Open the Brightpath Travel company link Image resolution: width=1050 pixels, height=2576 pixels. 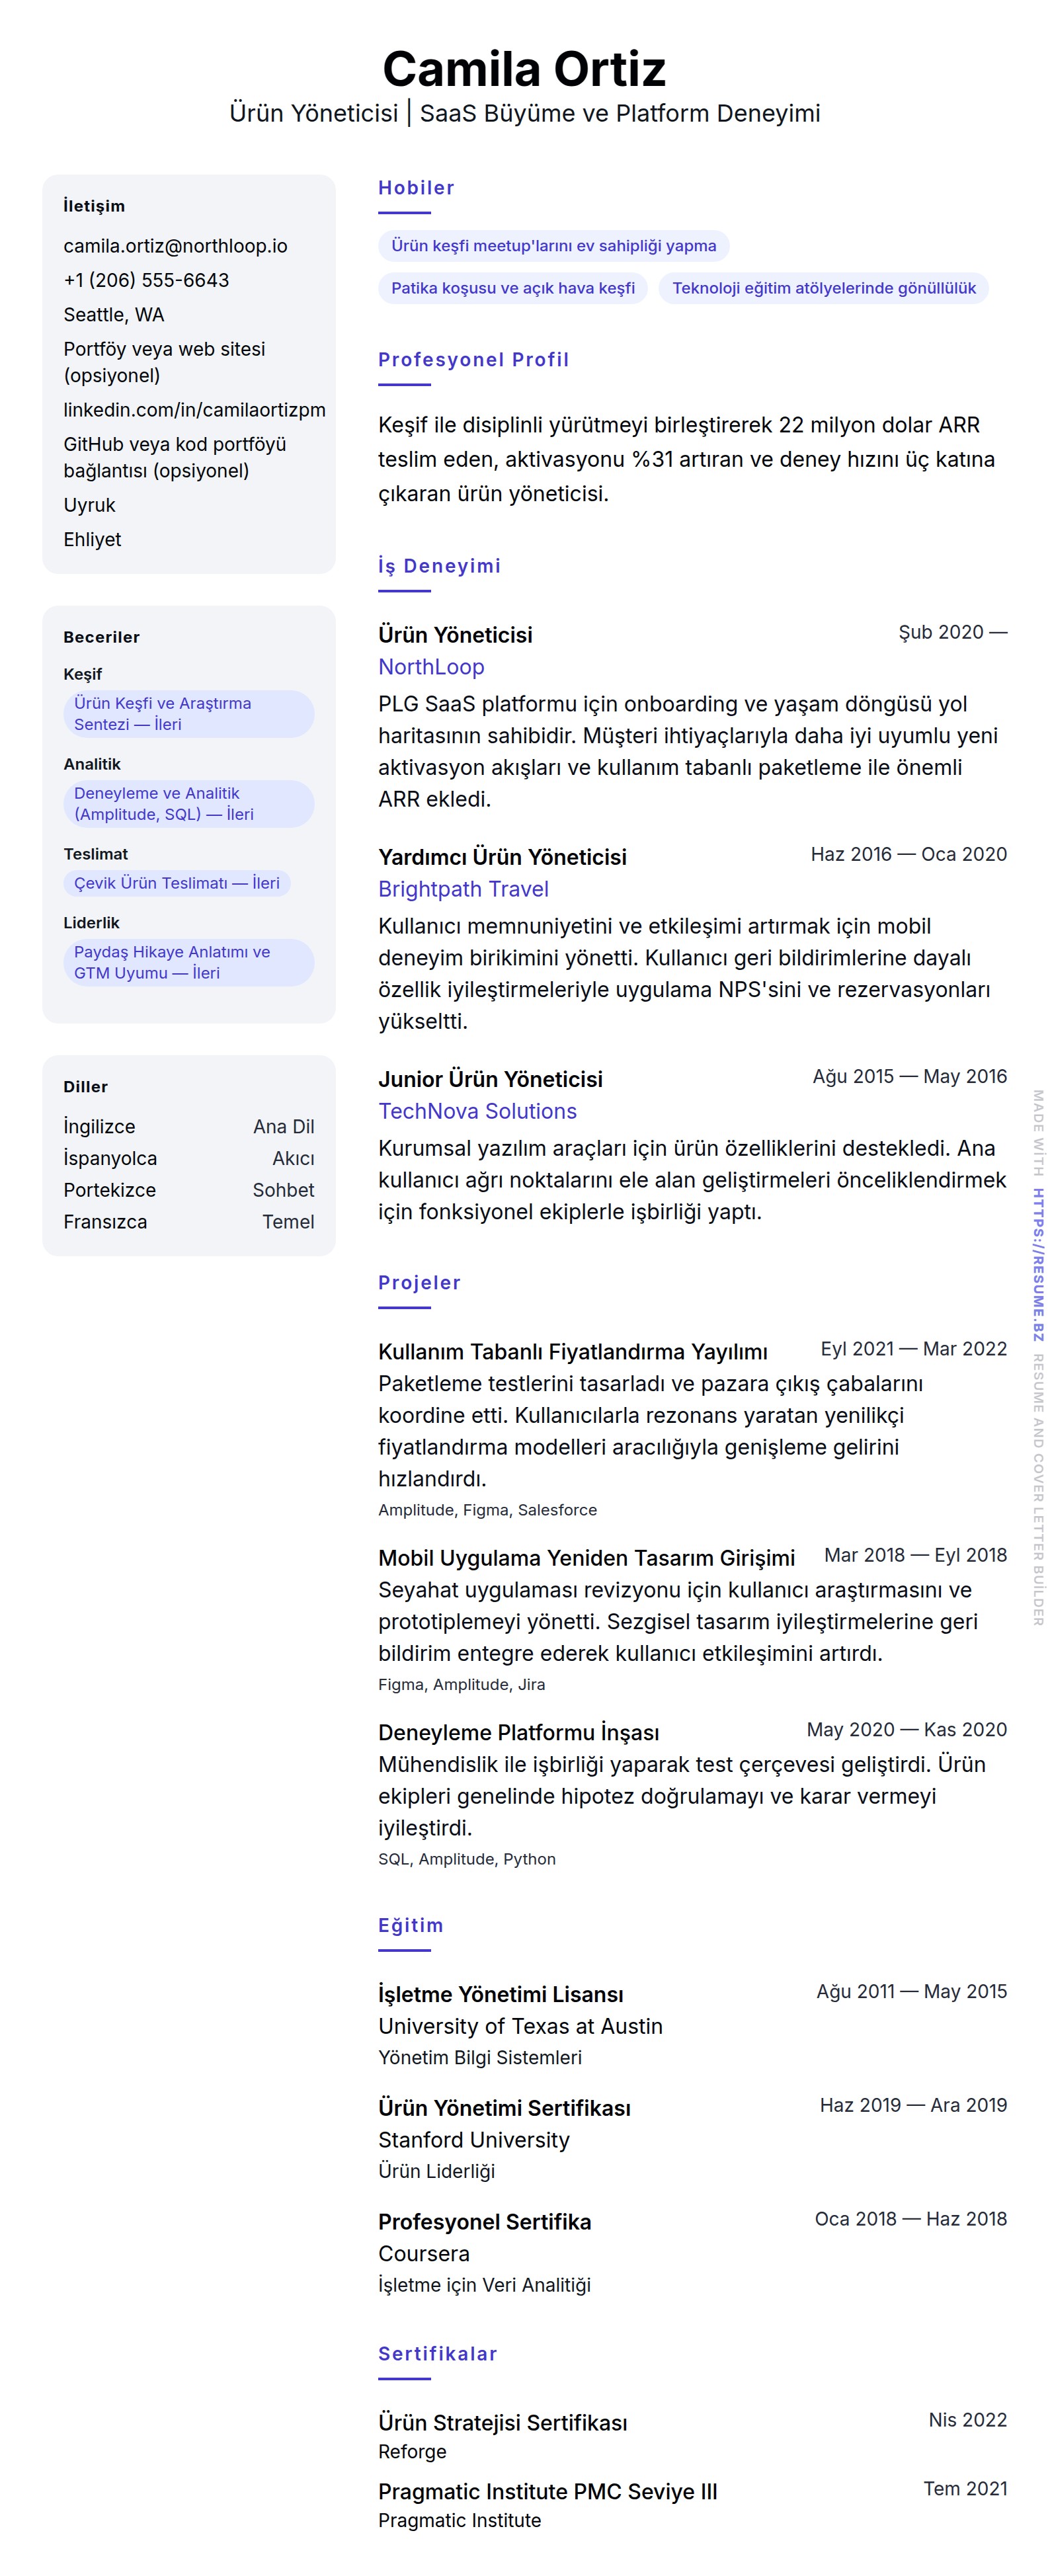(x=463, y=889)
